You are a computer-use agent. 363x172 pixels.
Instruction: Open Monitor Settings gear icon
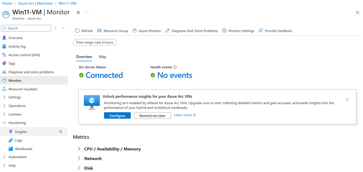(x=224, y=31)
